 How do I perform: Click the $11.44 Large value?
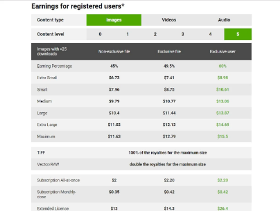click(x=169, y=113)
